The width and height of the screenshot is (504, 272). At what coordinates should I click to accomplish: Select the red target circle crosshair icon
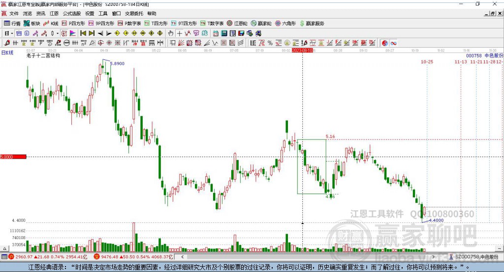[x=100, y=43]
